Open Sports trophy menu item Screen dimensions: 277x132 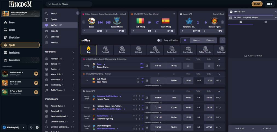60,19
